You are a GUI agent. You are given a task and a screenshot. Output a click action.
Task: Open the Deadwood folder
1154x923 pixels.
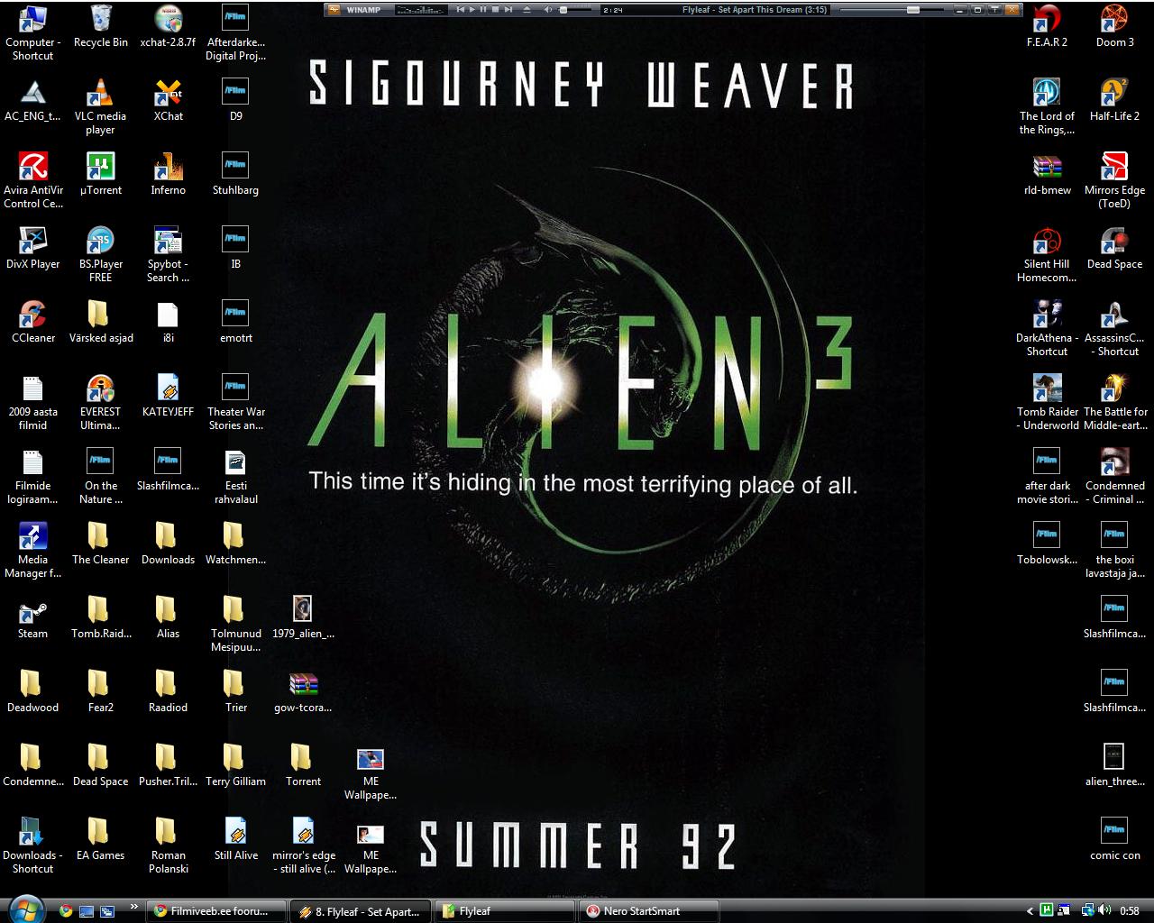tap(33, 690)
